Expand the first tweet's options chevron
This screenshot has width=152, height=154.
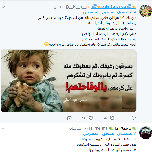(3, 7)
